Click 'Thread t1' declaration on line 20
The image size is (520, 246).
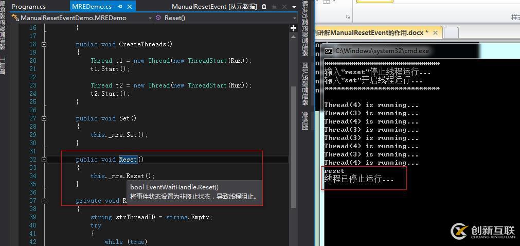click(x=107, y=60)
